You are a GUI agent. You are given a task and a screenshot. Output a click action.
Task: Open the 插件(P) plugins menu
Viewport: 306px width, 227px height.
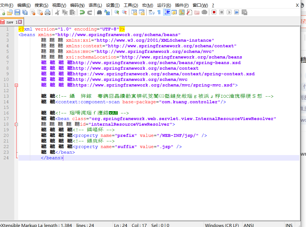tap(182, 5)
